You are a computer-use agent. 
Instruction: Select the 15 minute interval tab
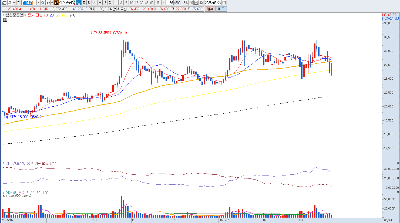pyautogui.click(x=136, y=3)
